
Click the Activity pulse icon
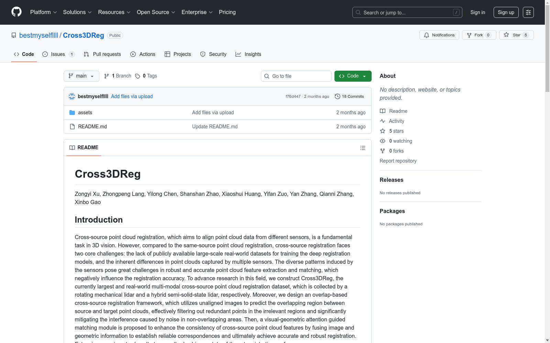click(383, 121)
